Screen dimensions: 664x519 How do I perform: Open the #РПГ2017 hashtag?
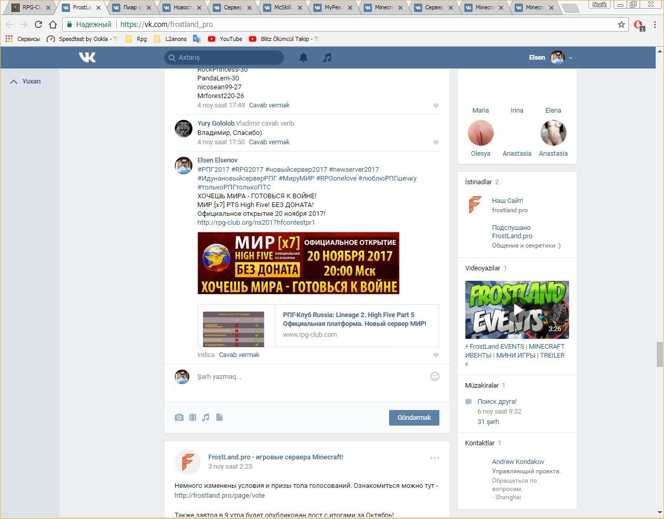tap(213, 169)
